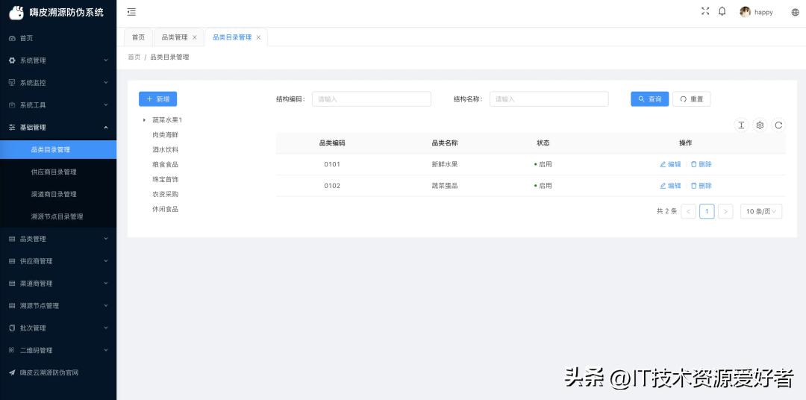Open the language globe icon
806x400 pixels.
(x=796, y=13)
